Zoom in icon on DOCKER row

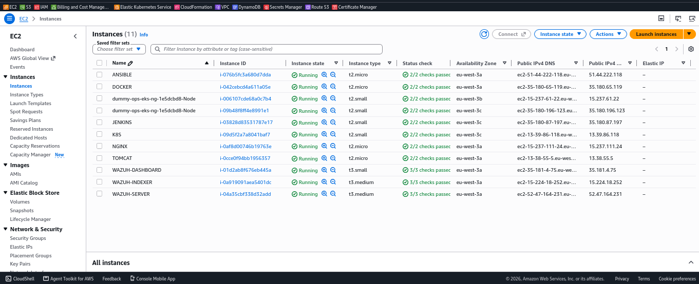(x=324, y=87)
